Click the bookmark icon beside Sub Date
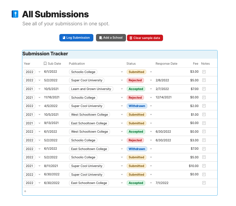This screenshot has height=206, width=236. click(x=45, y=63)
